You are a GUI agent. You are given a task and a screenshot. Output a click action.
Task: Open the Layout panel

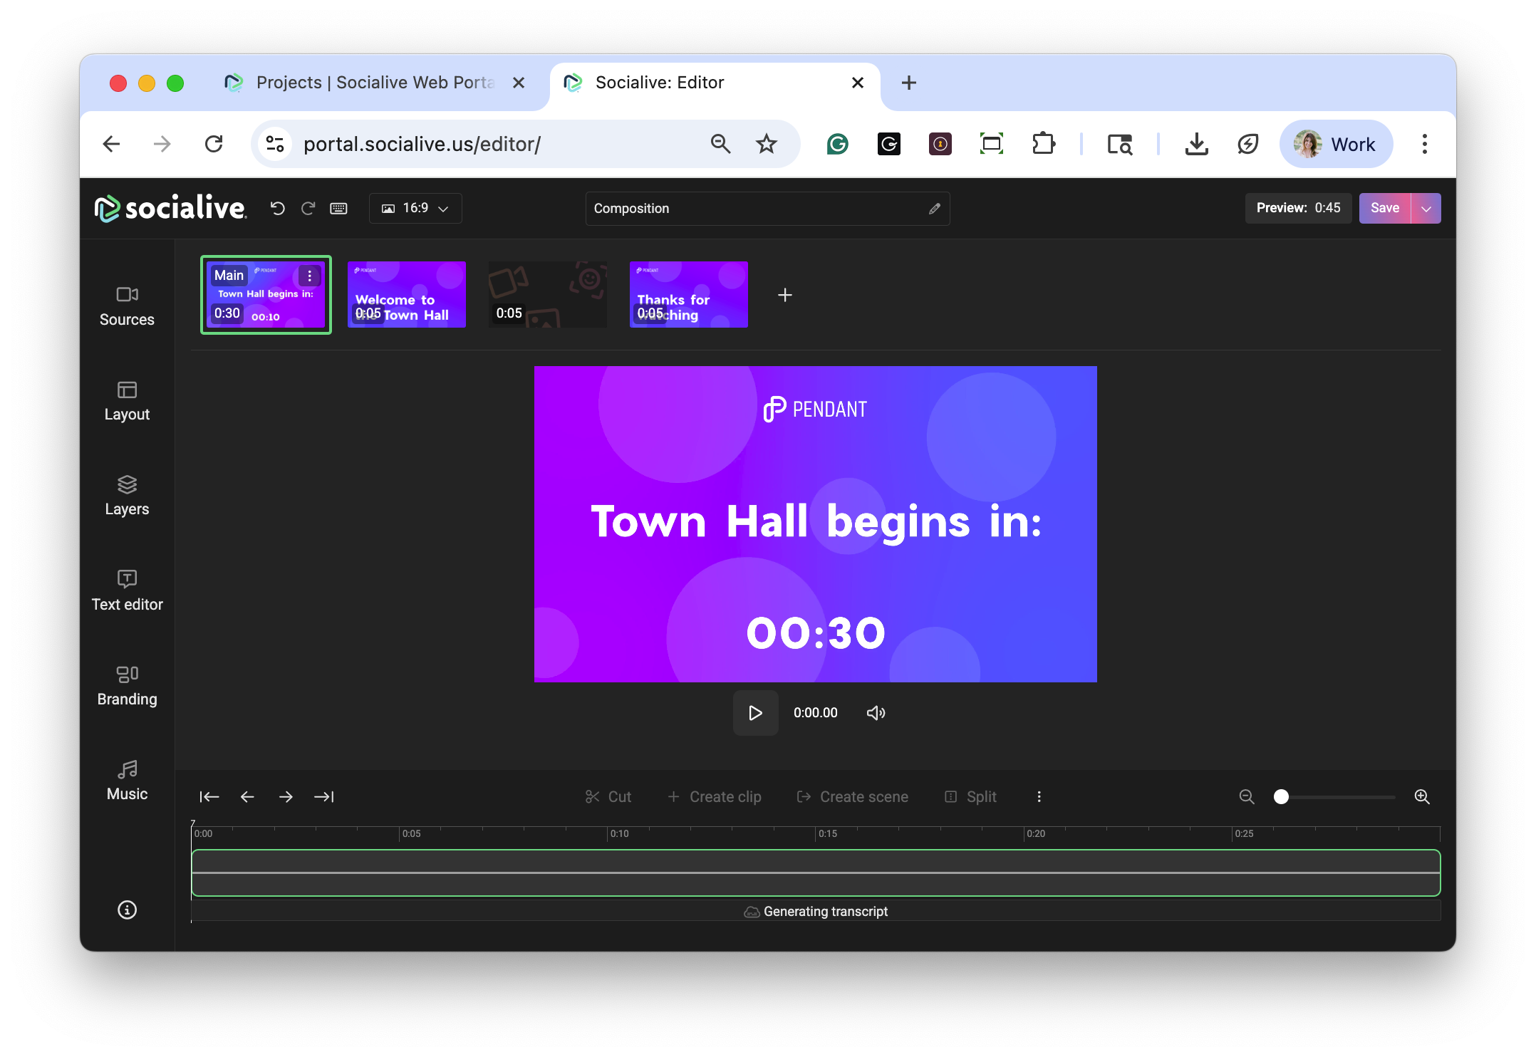pos(127,401)
